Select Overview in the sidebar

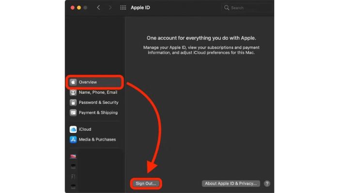[95, 82]
